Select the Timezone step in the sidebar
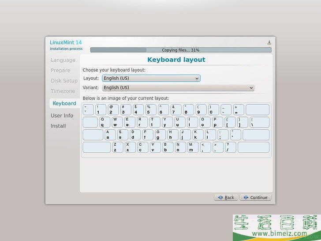Screen dimensions: 321x241 click(63, 91)
